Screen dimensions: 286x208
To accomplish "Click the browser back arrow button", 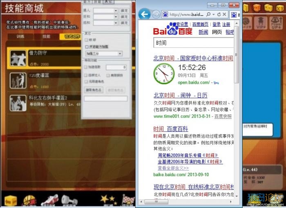I will [144, 14].
